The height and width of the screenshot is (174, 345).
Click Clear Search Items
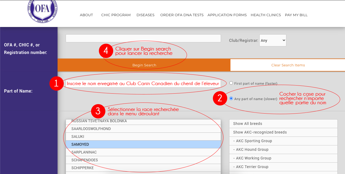tap(288, 65)
